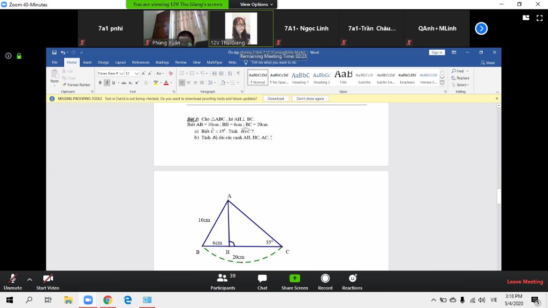Screen dimensions: 548x308
Task: Switch to the MathType tab
Action: click(215, 63)
